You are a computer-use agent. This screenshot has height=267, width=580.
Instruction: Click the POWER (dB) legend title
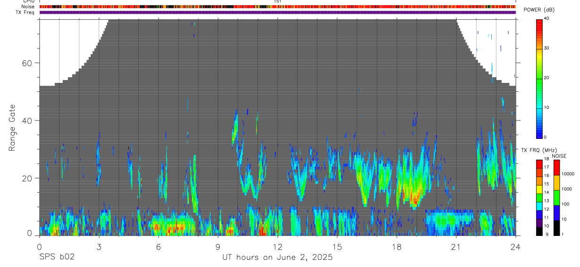point(539,10)
